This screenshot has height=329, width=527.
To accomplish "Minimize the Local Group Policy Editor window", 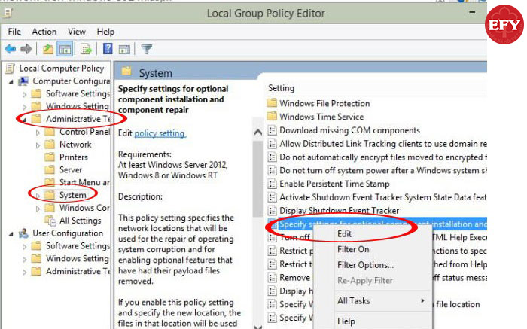I will click(472, 12).
